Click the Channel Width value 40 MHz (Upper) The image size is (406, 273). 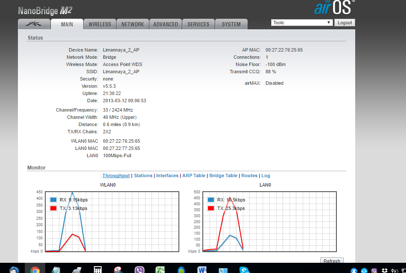click(120, 117)
